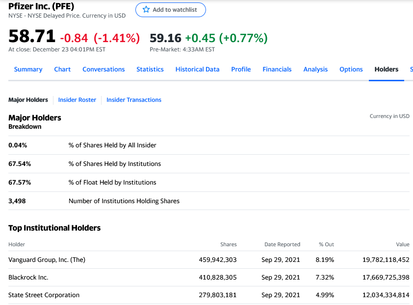Click the Blackrock Inc. holder name
Image resolution: width=413 pixels, height=305 pixels.
(28, 278)
